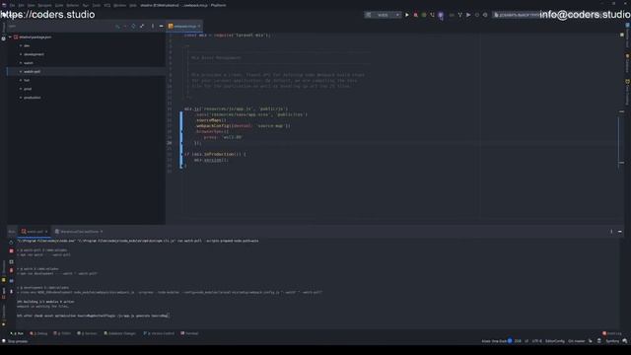Open the Terminal tool window button
Screen dimensions: 631x355
(x=189, y=333)
